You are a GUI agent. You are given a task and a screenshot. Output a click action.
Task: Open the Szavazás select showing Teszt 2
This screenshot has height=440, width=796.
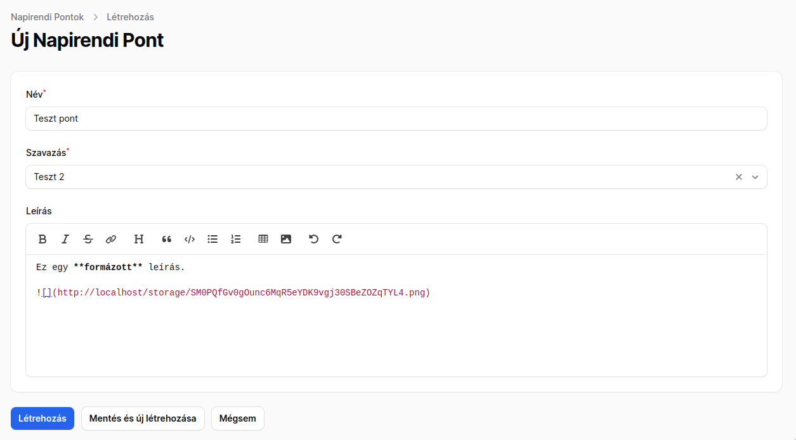396,177
